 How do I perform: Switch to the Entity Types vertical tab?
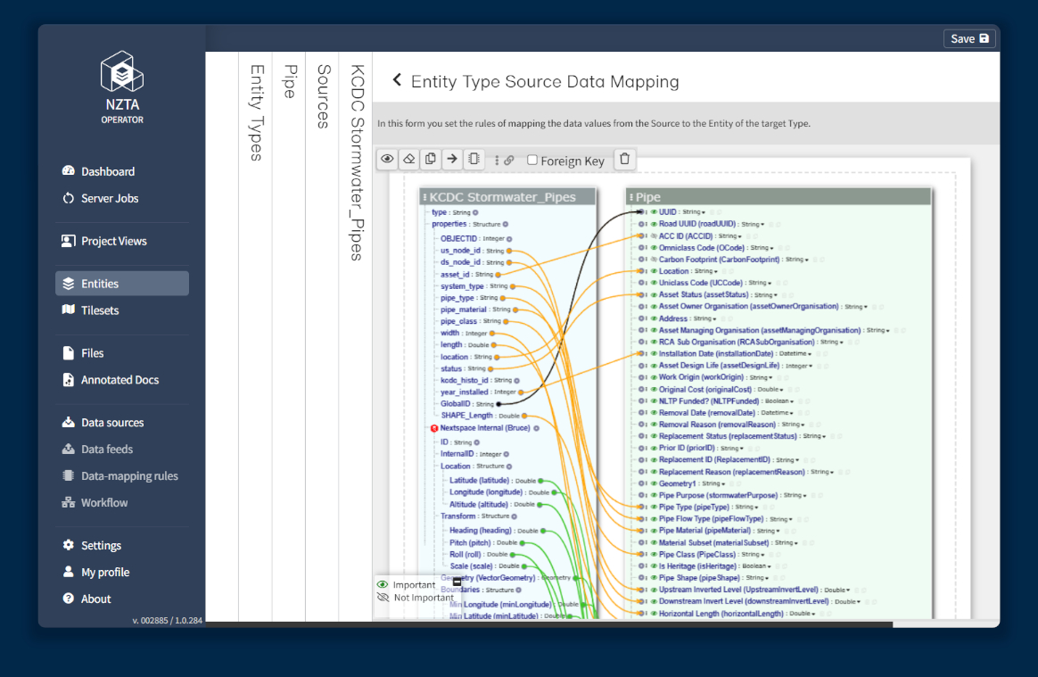(256, 112)
